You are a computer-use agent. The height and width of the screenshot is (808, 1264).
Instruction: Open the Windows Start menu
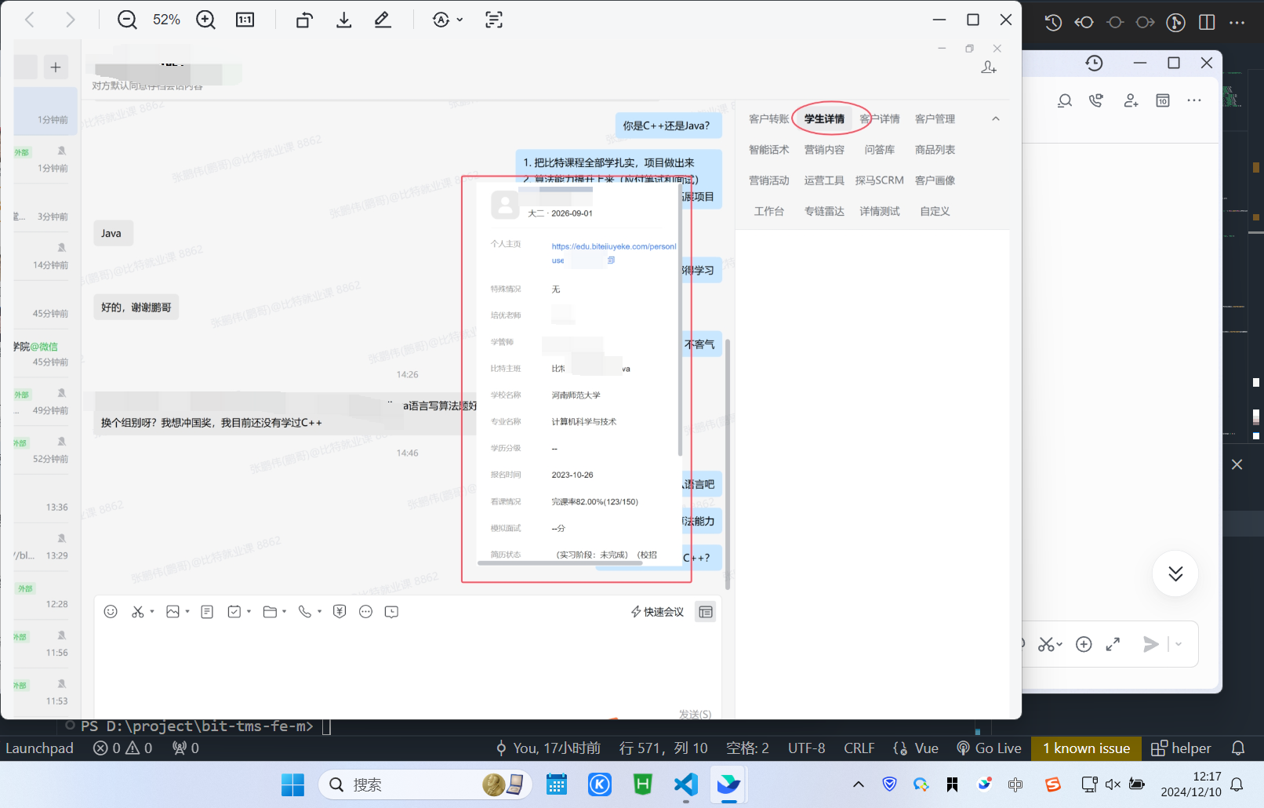[x=292, y=784]
